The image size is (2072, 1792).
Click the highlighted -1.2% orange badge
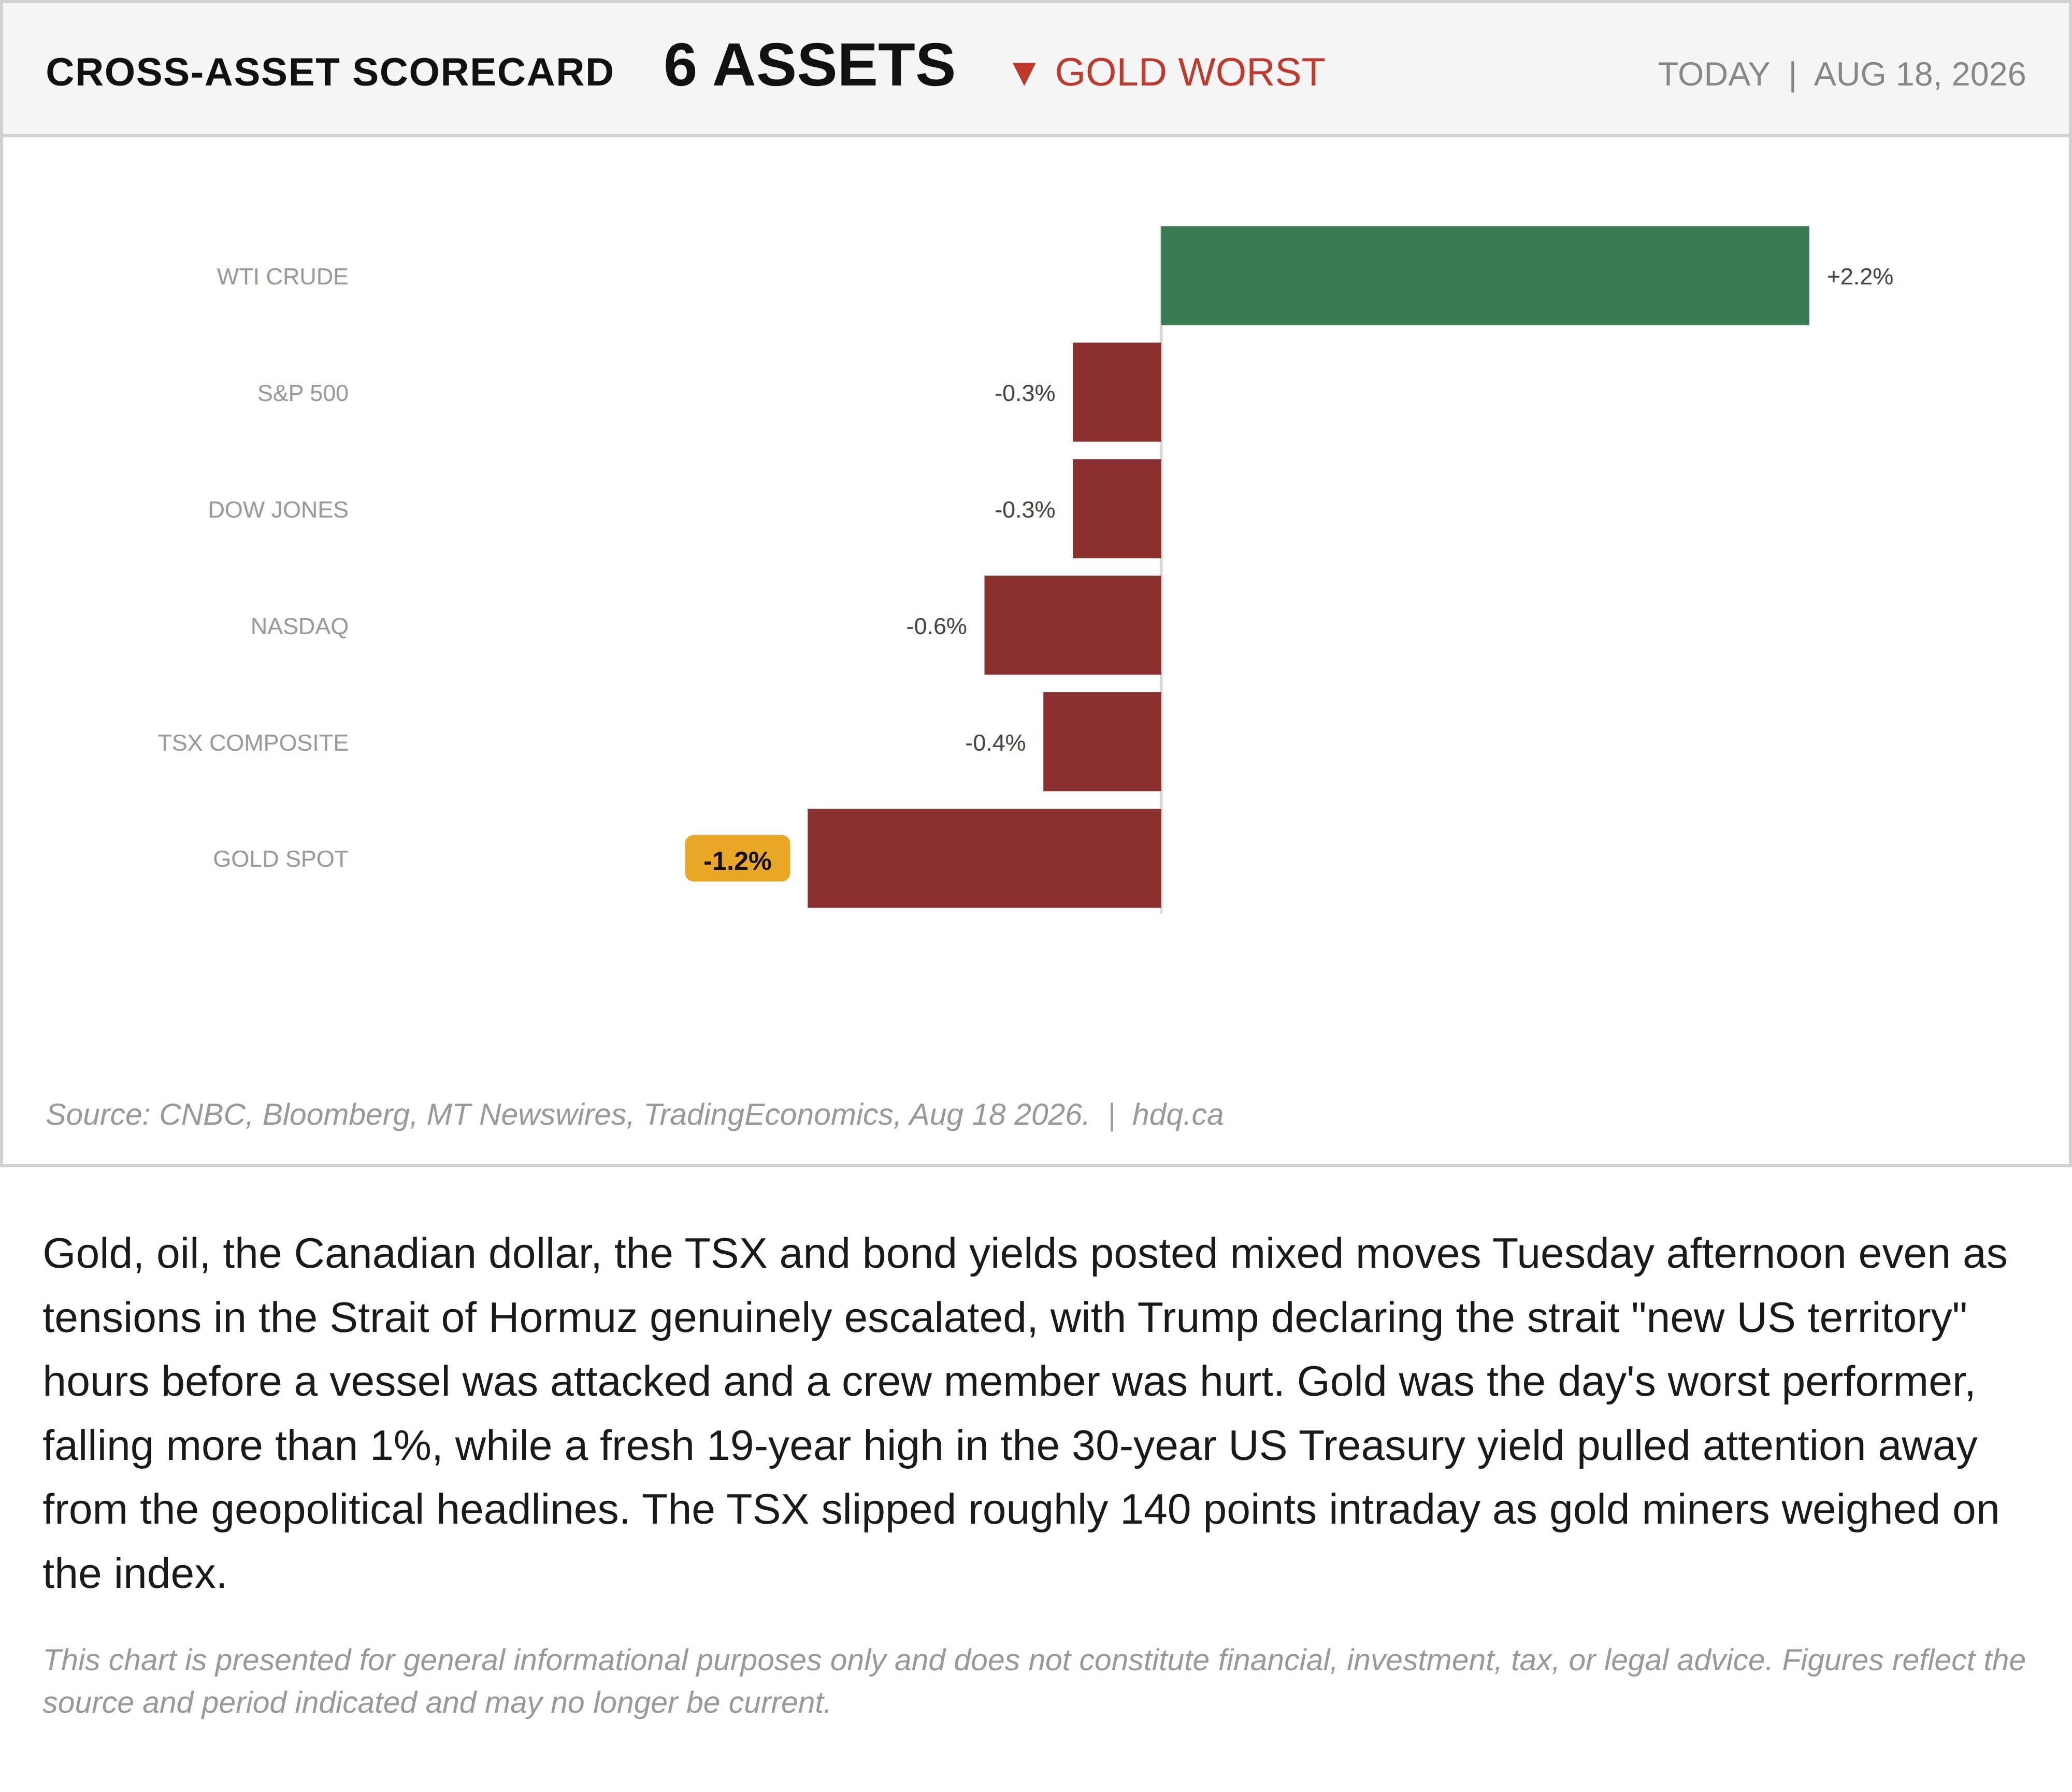pyautogui.click(x=737, y=859)
